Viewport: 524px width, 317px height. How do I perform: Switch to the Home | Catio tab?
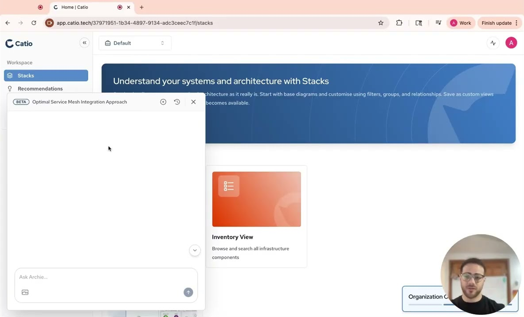click(x=92, y=8)
